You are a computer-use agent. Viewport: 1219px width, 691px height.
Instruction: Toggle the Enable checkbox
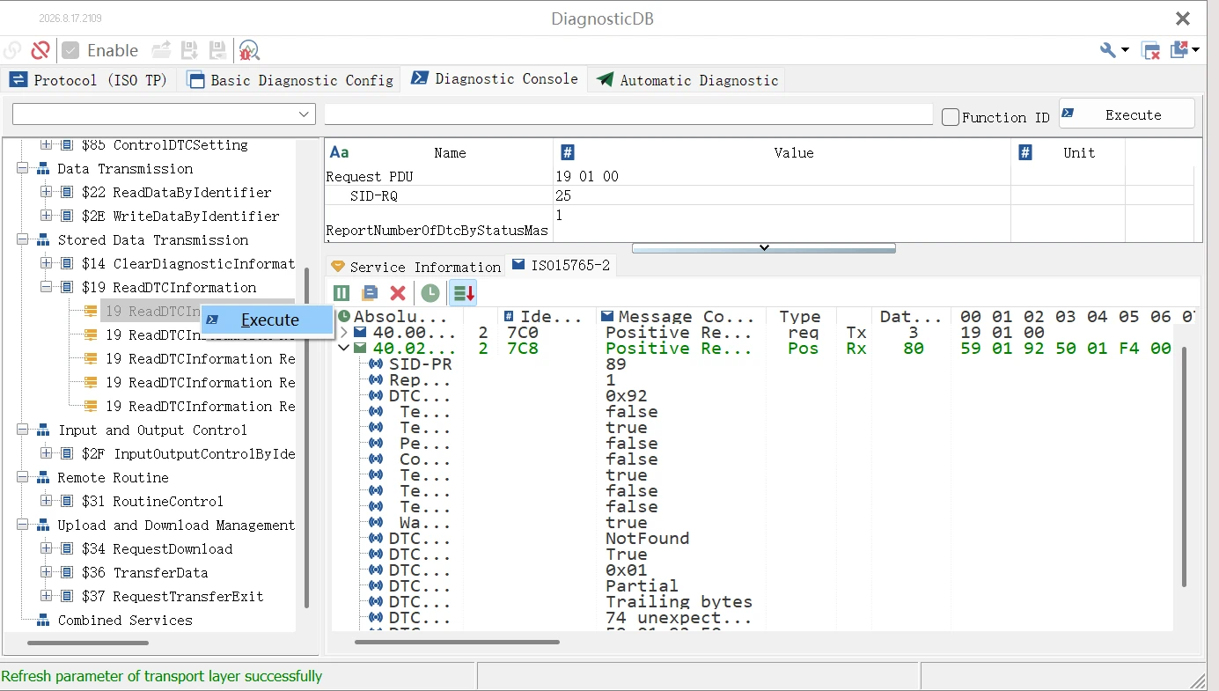click(x=70, y=50)
